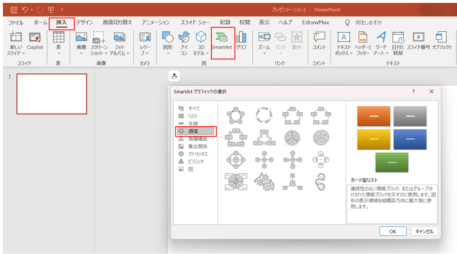457x254 pixels.
Task: Switch to the デザイン ribbon tab
Action: 84,22
